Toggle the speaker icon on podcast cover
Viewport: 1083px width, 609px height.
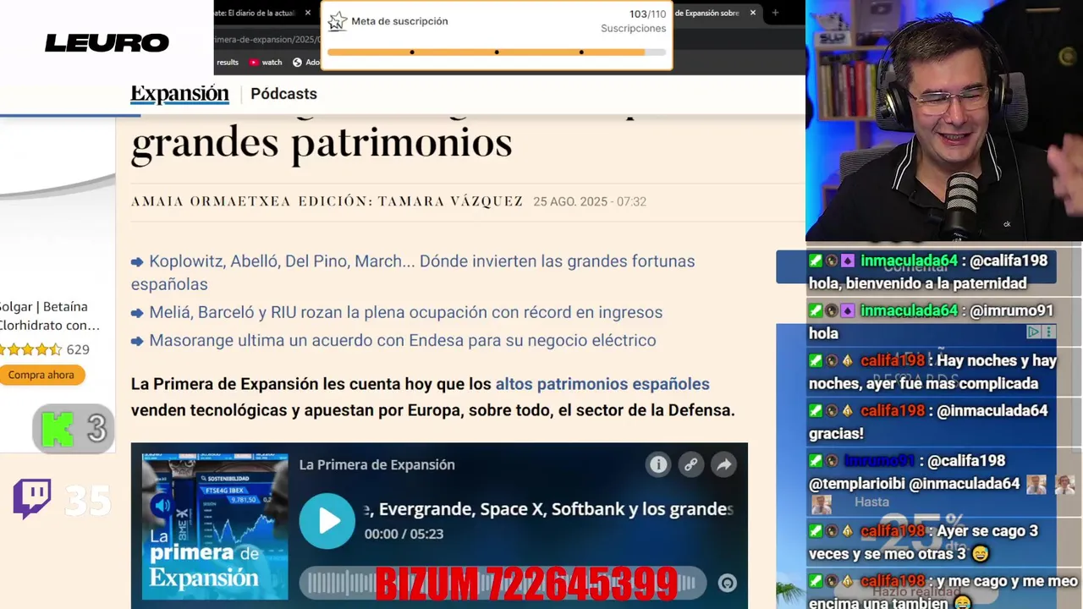point(162,506)
